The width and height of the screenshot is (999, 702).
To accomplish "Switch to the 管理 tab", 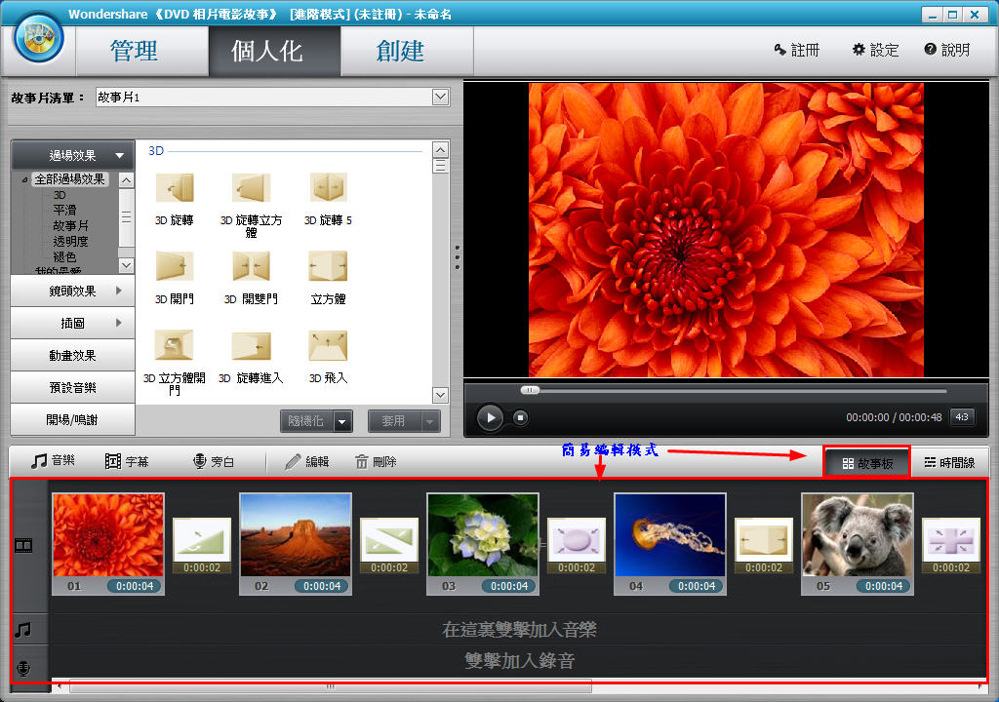I will [134, 51].
